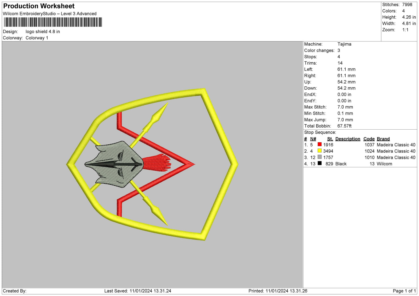
Task: Click thread code 1024
Action: click(x=369, y=151)
